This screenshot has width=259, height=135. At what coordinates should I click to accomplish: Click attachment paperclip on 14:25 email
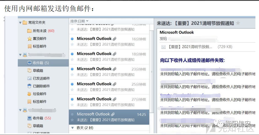pos(113,114)
